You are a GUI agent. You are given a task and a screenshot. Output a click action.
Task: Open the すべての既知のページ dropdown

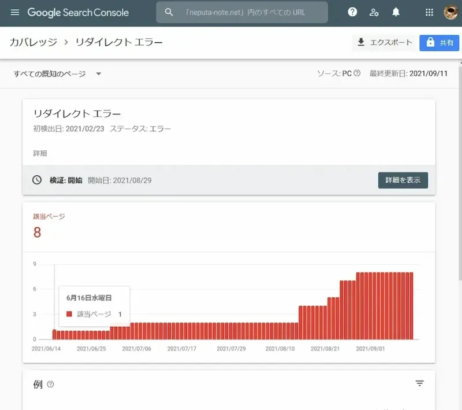click(x=58, y=73)
